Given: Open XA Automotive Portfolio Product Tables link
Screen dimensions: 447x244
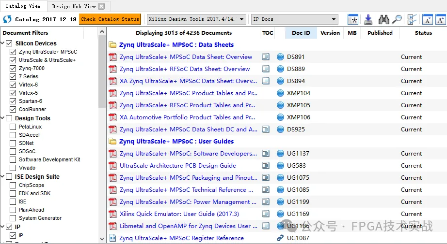Looking at the screenshot, I should (187, 117).
